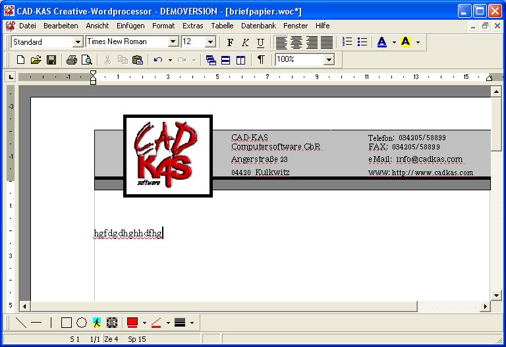
Task: Click the center text alignment button
Action: [x=296, y=42]
